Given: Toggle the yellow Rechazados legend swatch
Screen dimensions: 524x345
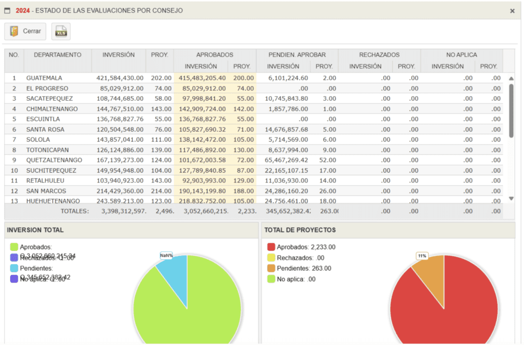Looking at the screenshot, I should (271, 258).
